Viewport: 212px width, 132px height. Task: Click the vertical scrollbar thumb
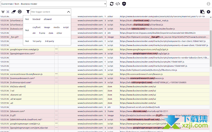point(211,48)
